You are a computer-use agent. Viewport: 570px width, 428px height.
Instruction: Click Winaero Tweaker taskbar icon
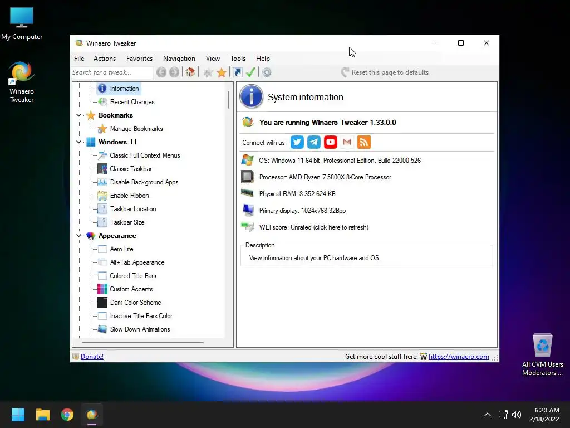[x=92, y=415]
